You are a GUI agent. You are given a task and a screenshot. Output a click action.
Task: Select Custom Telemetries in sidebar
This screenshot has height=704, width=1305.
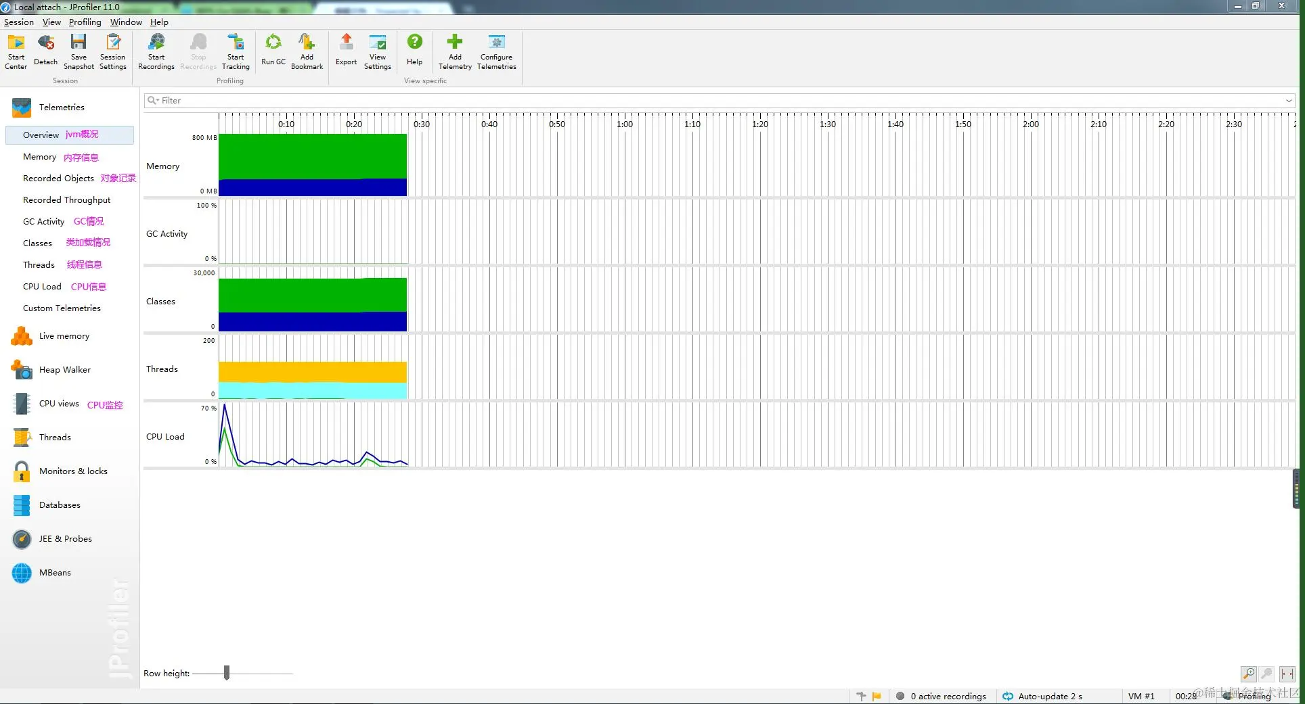pos(62,308)
